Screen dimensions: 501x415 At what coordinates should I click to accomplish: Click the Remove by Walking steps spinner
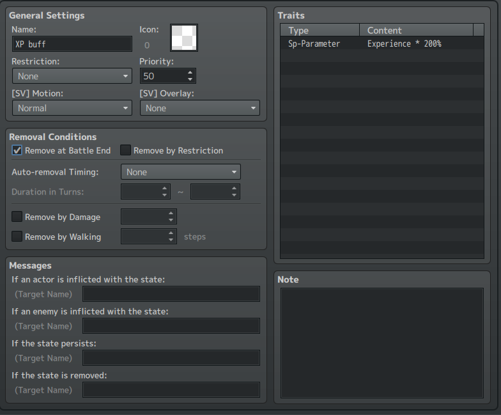(x=148, y=237)
